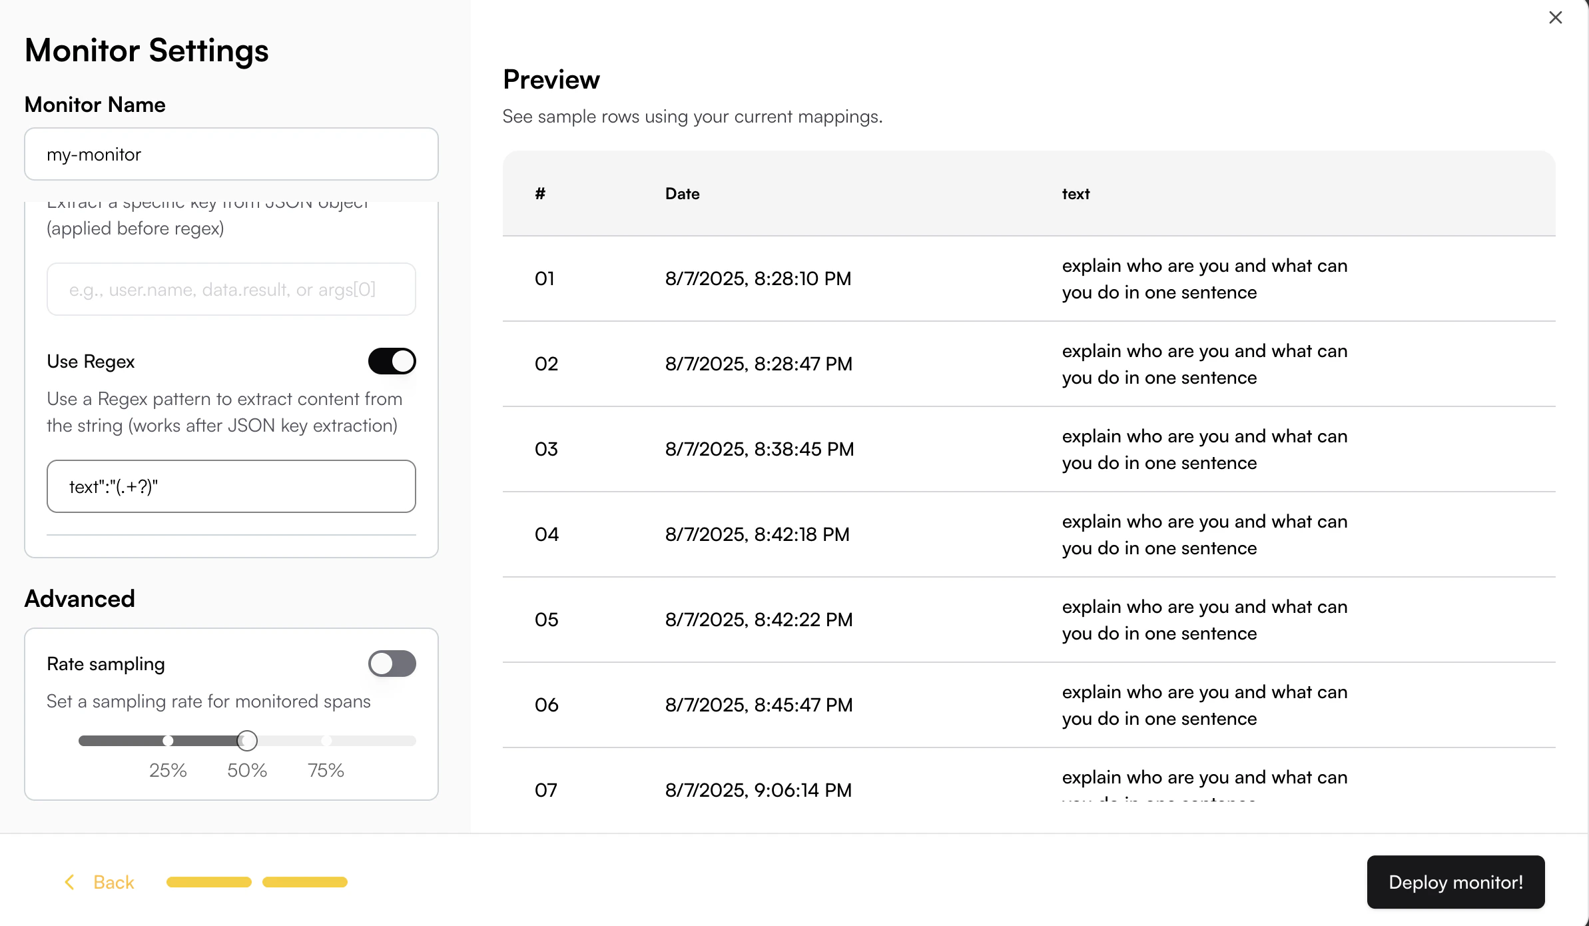Focus the JSON key path input

point(231,289)
